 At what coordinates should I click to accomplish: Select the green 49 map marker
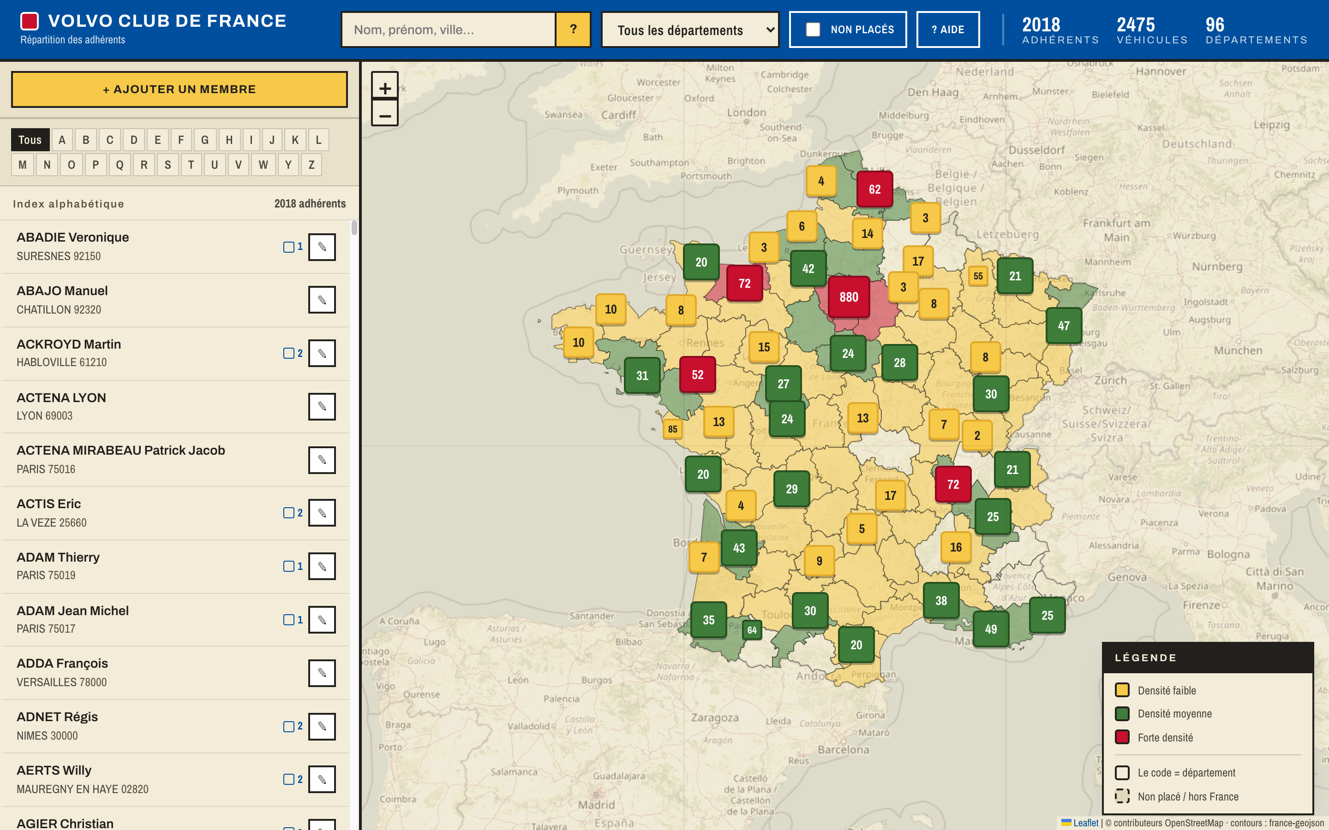[x=991, y=629]
